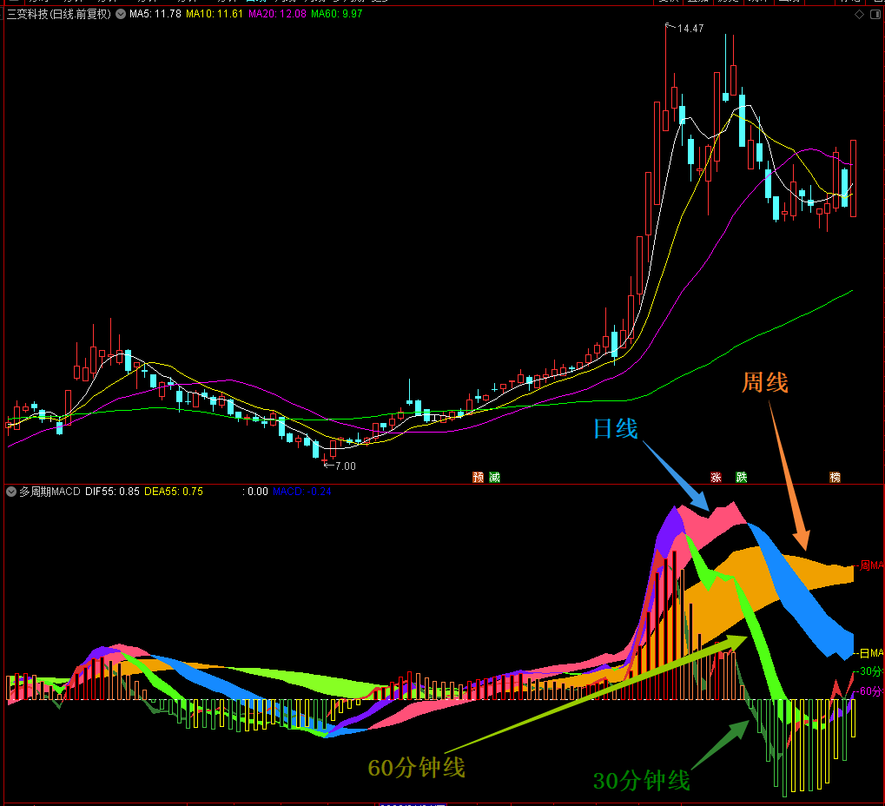This screenshot has height=806, width=885.
Task: Select the green MA60: 9.97 value
Action: click(336, 14)
